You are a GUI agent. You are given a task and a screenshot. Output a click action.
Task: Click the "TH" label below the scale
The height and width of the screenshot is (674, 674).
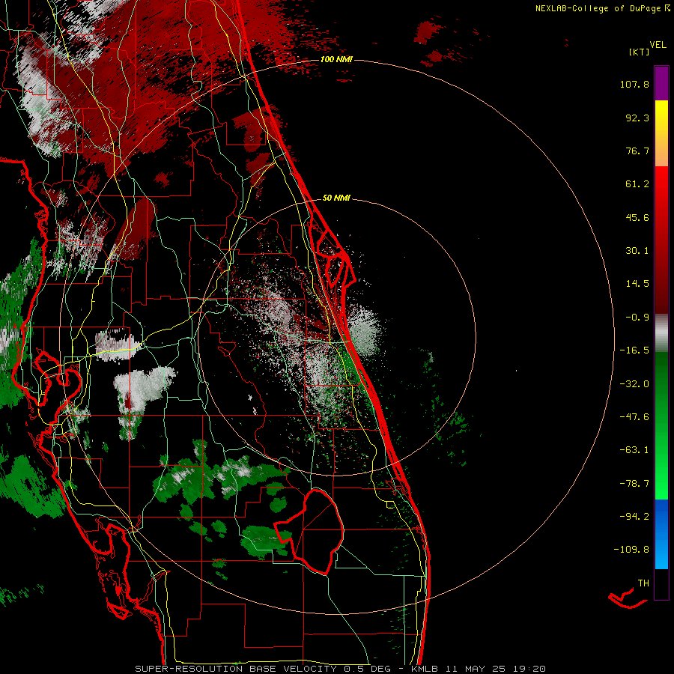[643, 583]
